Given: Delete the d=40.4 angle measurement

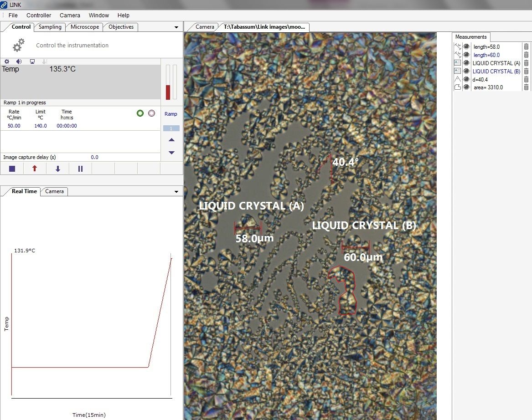Looking at the screenshot, I should 526,79.
